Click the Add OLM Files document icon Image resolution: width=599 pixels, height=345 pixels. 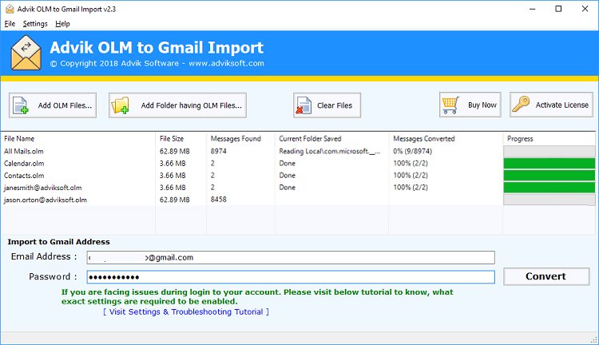(x=21, y=105)
